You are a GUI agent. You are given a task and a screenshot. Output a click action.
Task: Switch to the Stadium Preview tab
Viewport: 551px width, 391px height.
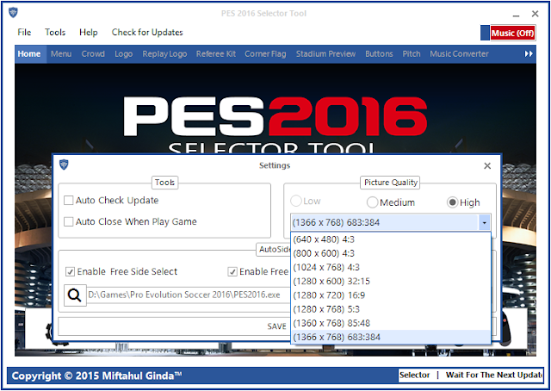tap(325, 53)
